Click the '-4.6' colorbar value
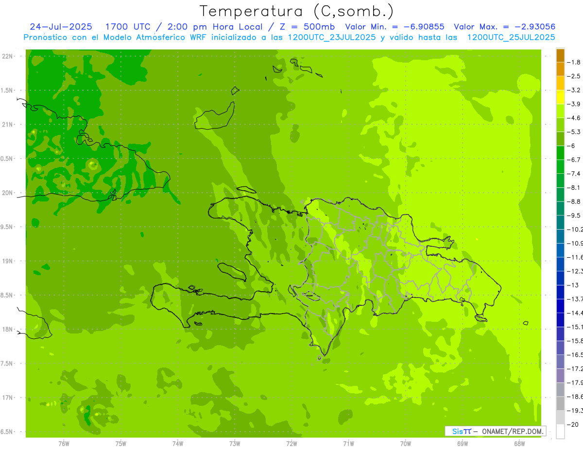This screenshot has width=583, height=450. (574, 118)
